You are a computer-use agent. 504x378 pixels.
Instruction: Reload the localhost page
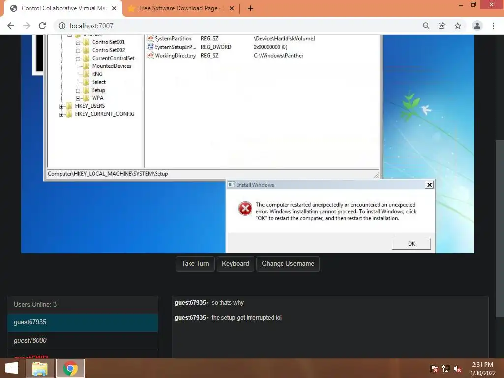tap(42, 26)
